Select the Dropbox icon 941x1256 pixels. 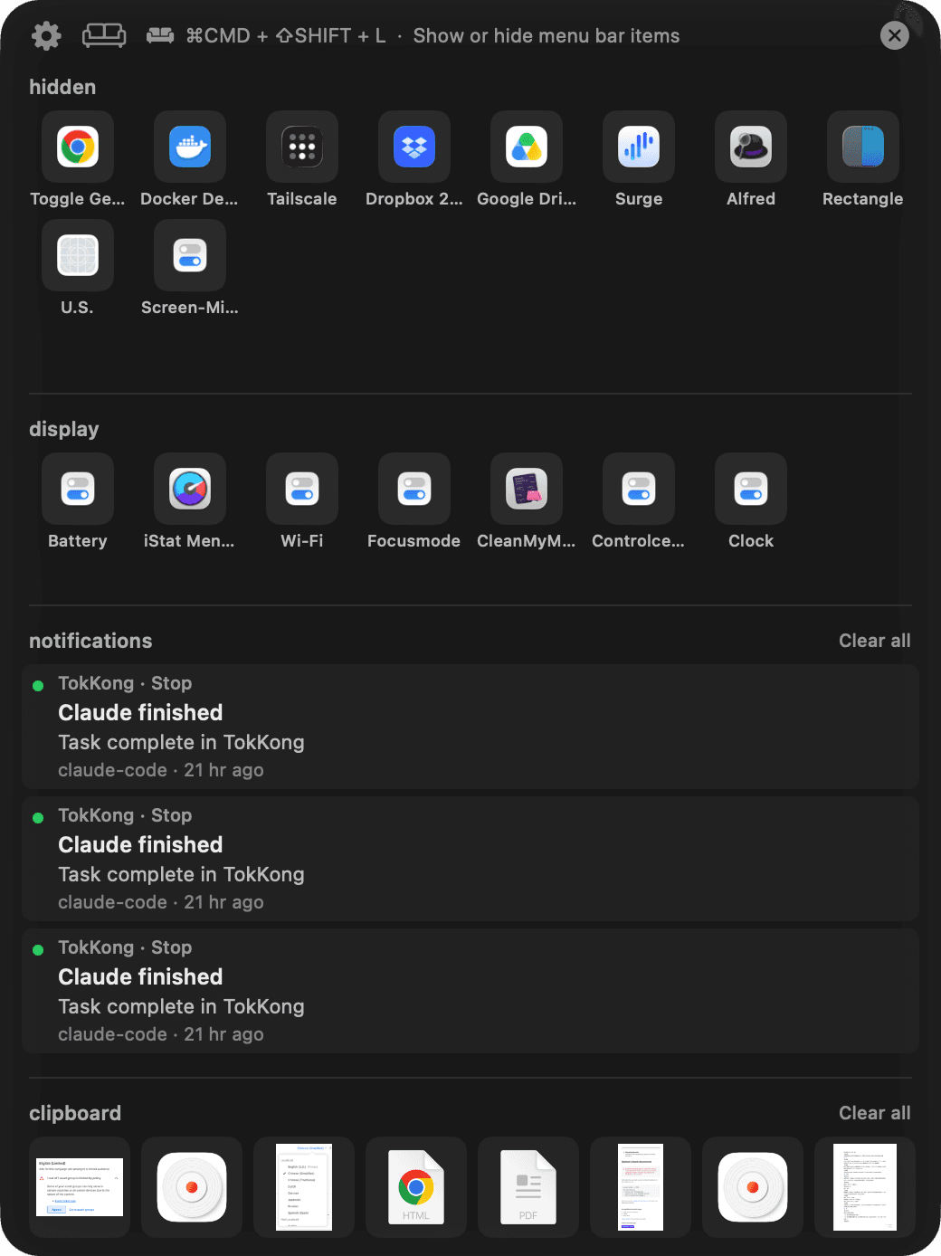pyautogui.click(x=414, y=147)
